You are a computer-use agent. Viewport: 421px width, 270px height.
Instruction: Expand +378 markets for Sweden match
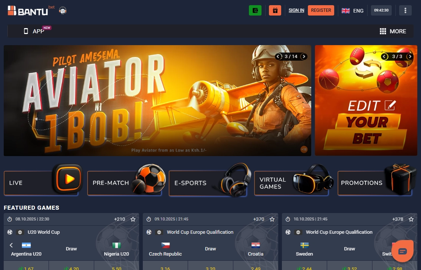pyautogui.click(x=398, y=219)
